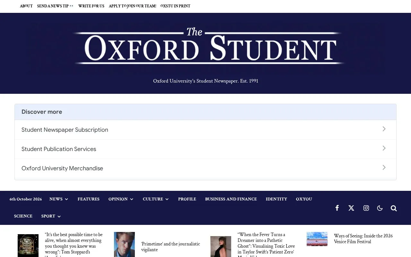Viewport: 411px width, 257px height.
Task: Open the site search magnifier icon
Action: point(394,208)
